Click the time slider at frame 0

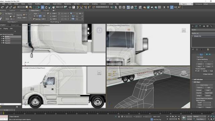(3, 113)
